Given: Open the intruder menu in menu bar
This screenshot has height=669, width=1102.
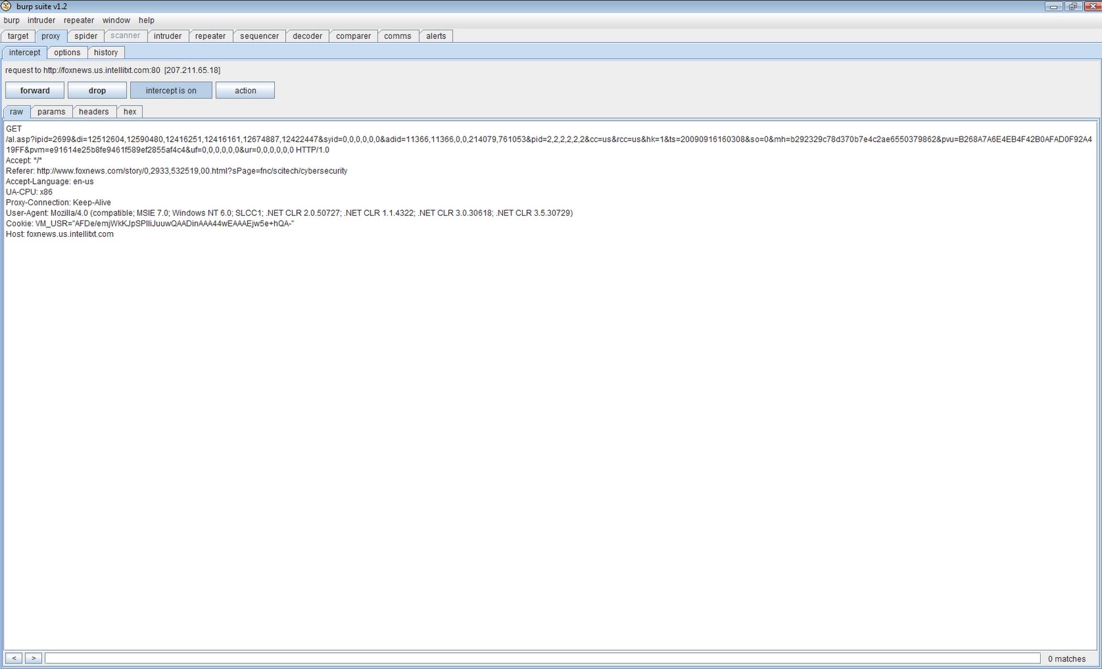Looking at the screenshot, I should click(x=41, y=21).
